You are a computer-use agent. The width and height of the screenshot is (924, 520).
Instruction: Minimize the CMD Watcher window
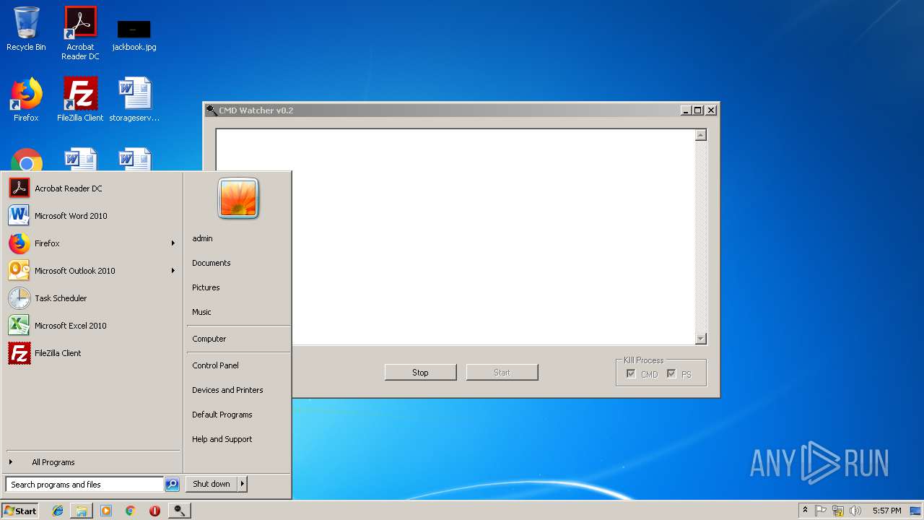(x=686, y=110)
